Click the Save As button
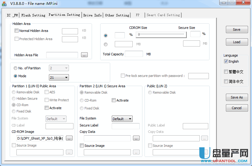This screenshot has width=252, height=166. point(237,97)
